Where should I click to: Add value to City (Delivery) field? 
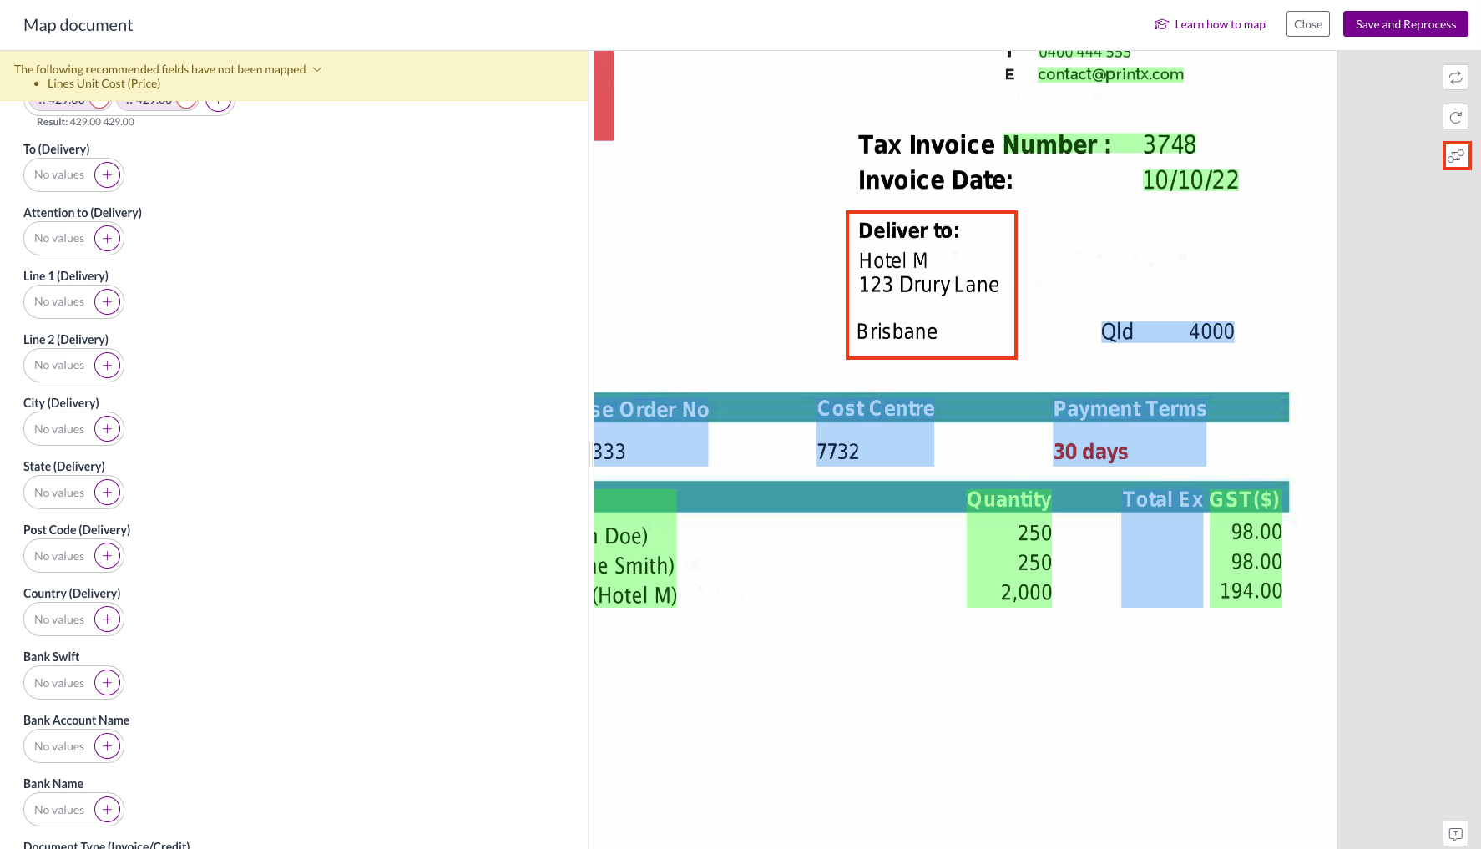click(108, 429)
